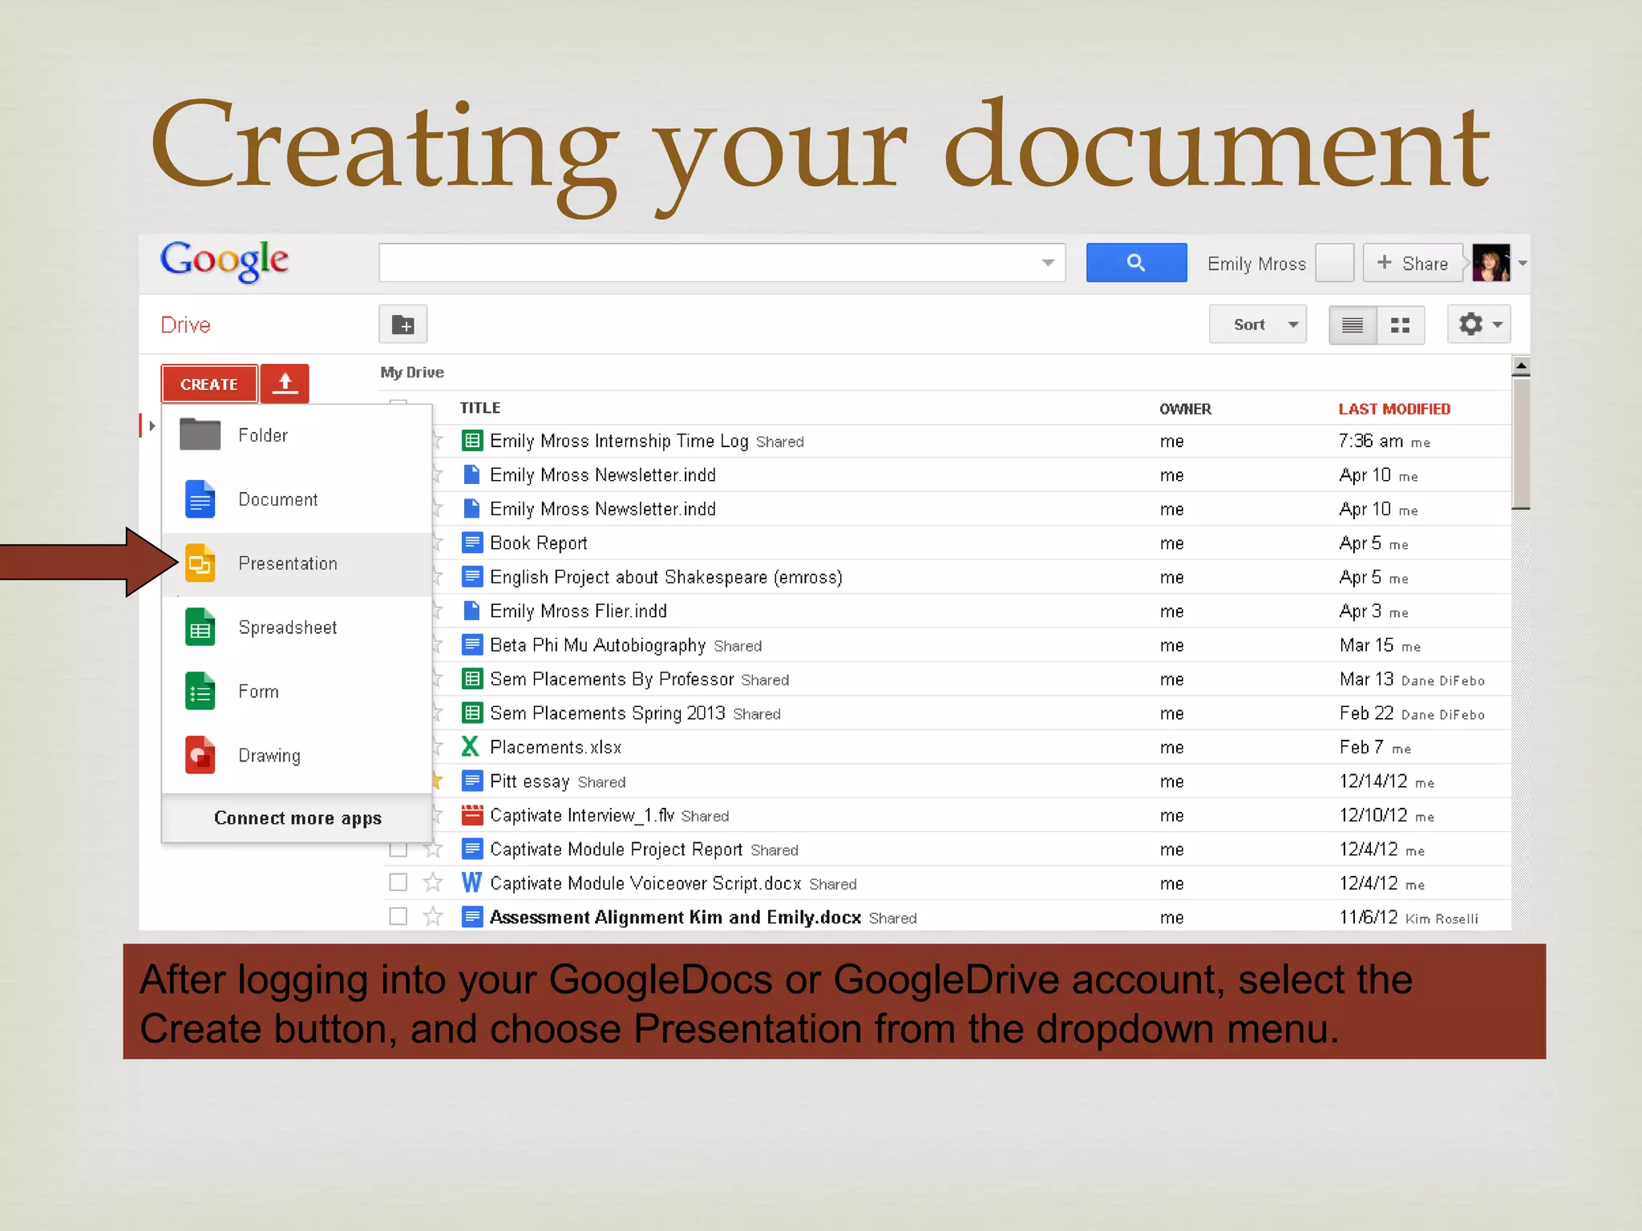Image resolution: width=1642 pixels, height=1231 pixels.
Task: Click Folder icon in the Create menu
Action: point(200,434)
